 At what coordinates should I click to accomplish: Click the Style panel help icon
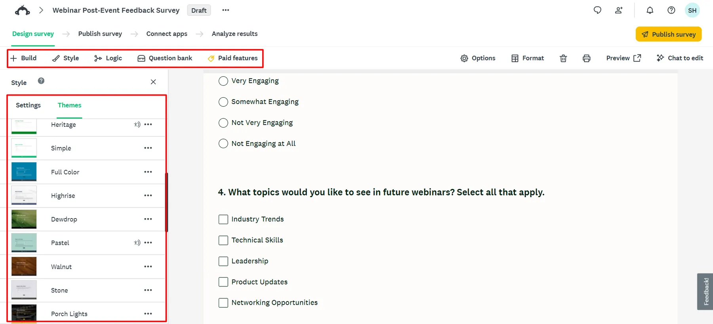point(41,81)
